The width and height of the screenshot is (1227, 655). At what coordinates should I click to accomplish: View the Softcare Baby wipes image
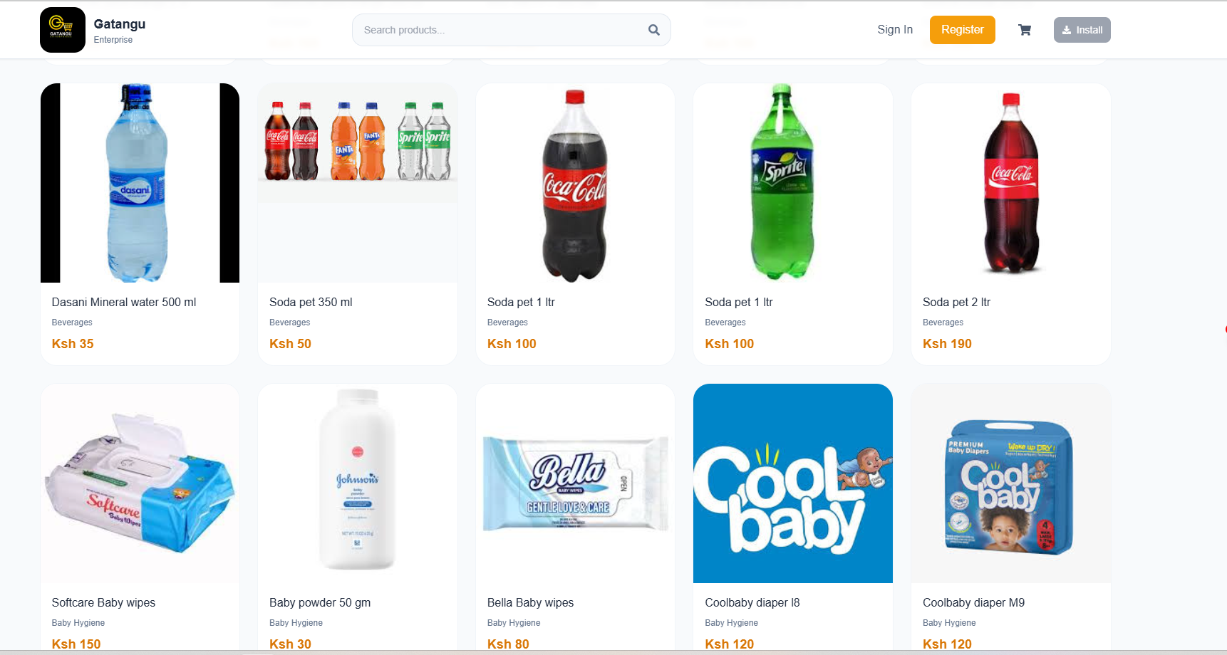140,483
